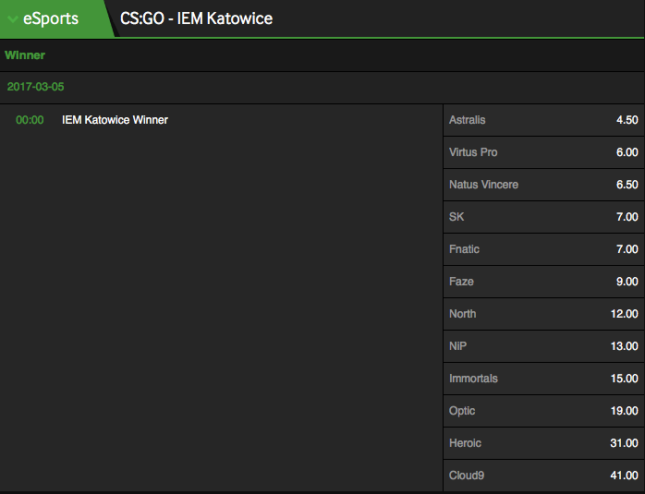The height and width of the screenshot is (494, 645).
Task: Open the IEM Katowice Winner event
Action: click(115, 120)
